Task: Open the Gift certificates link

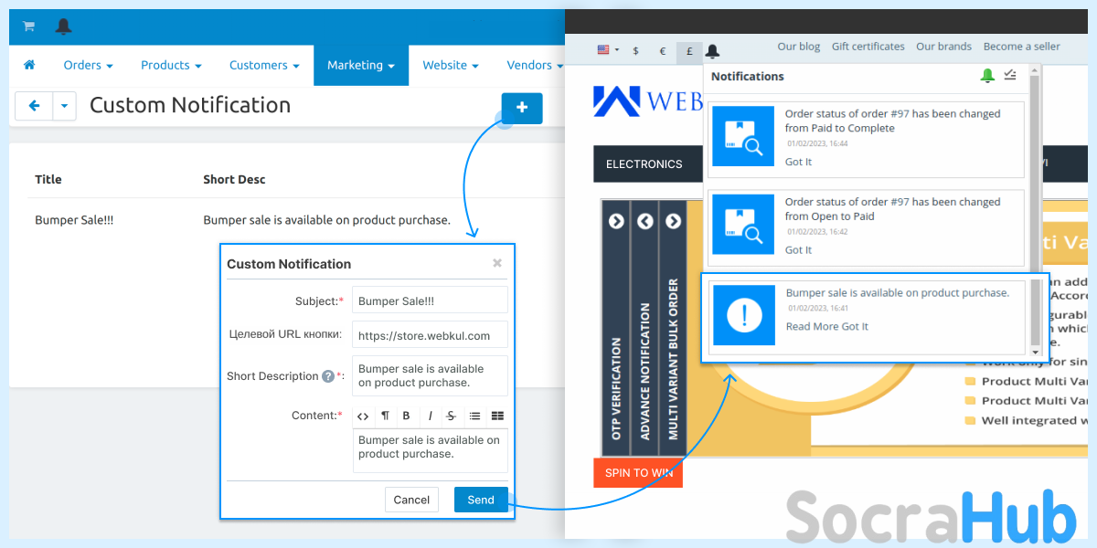Action: point(868,47)
